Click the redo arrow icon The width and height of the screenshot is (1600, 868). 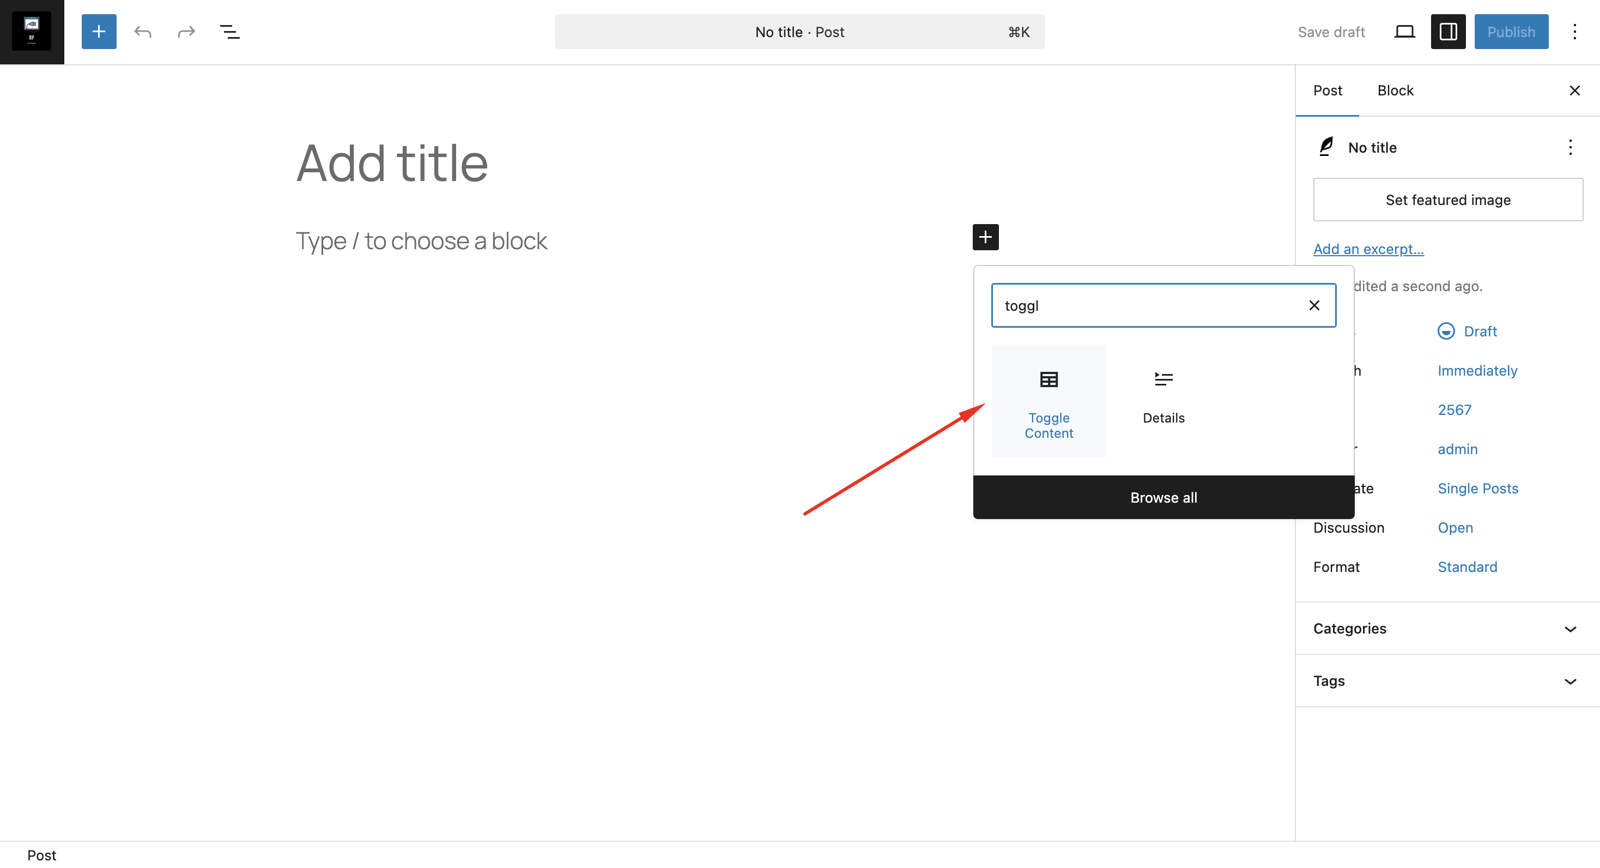186,32
